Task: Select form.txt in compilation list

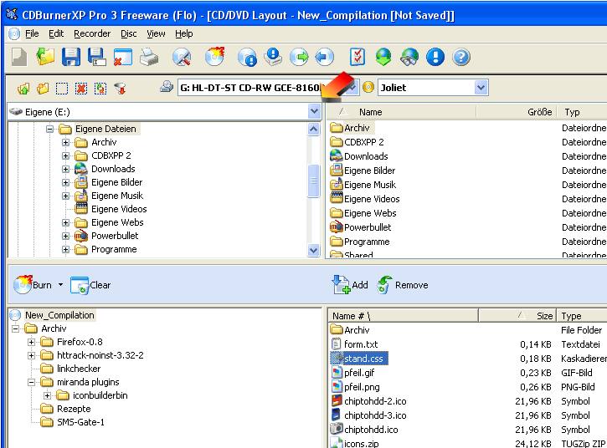Action: tap(361, 344)
